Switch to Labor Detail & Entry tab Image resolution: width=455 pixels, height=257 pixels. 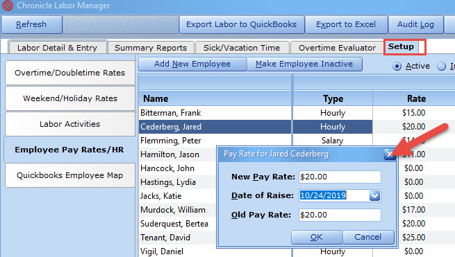tap(58, 48)
